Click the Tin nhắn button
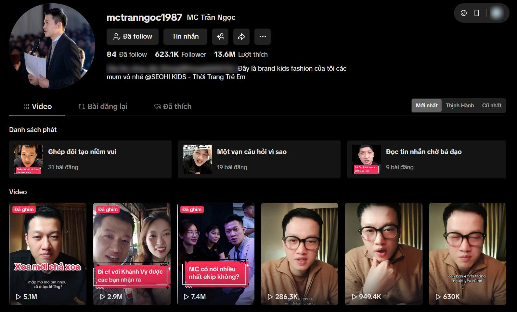517x312 pixels. (x=185, y=37)
